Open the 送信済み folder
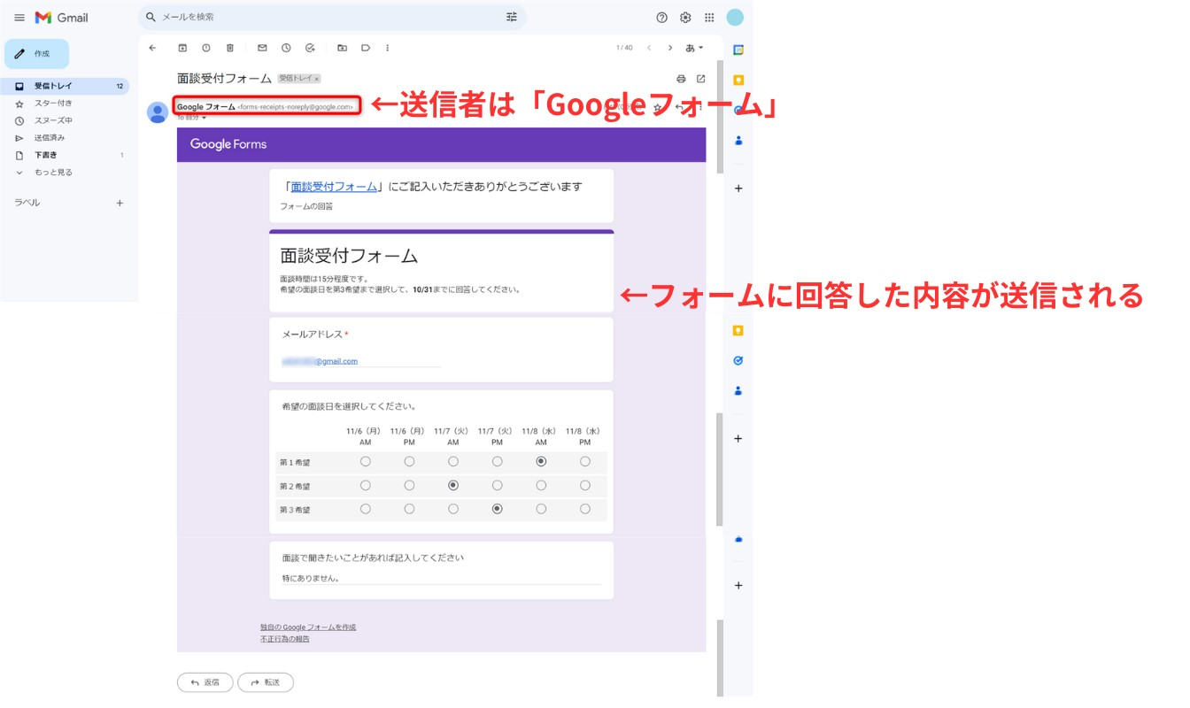Screen dimensions: 1190x708 (x=50, y=138)
